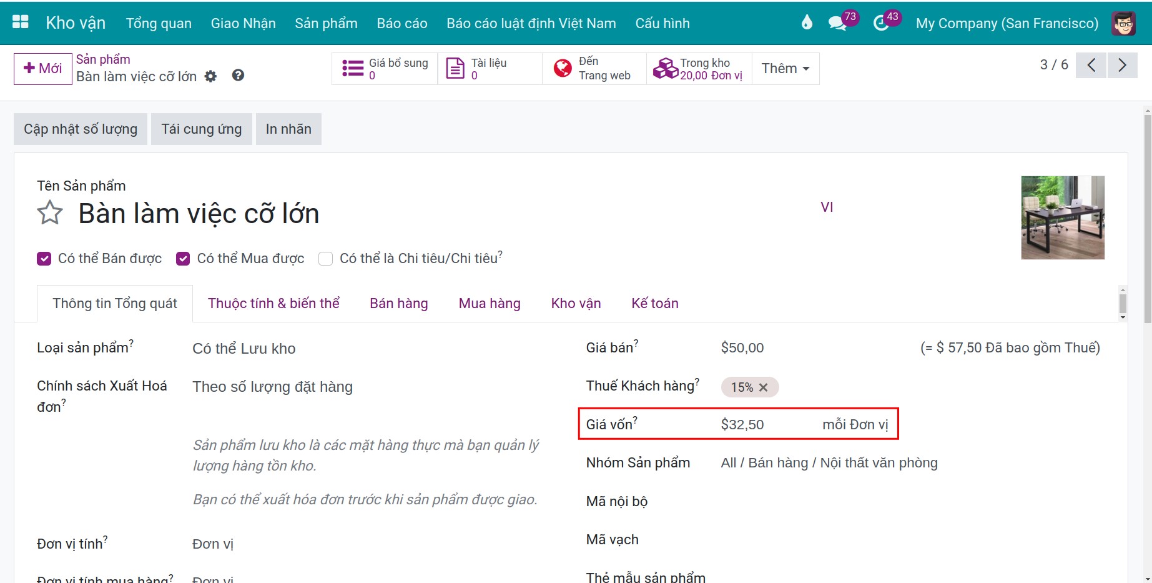Viewport: 1152px width, 583px height.
Task: Click Tái cung ứng button
Action: (x=202, y=129)
